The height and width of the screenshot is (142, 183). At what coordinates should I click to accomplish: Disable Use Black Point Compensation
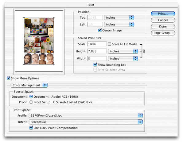[x=31, y=128]
